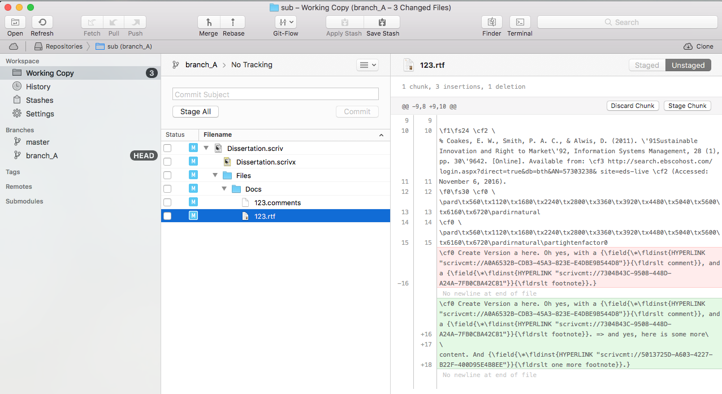The width and height of the screenshot is (722, 394).
Task: Collapse the Files folder
Action: 215,175
